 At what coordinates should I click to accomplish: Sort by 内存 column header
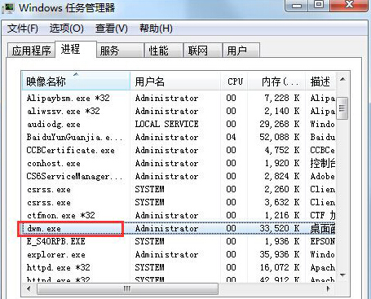(277, 81)
